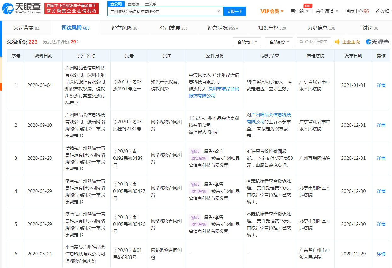Click the 裁判日期 column header
Image resolution: width=392 pixels, height=268 pixels.
pyautogui.click(x=43, y=56)
